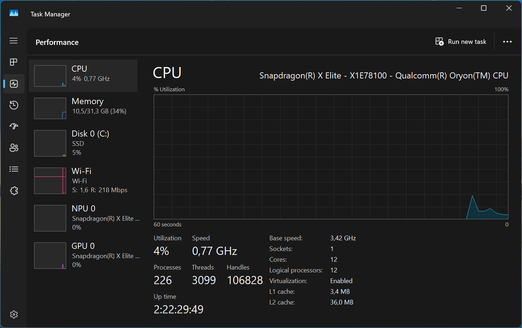Open the Processes view in the sidebar
The width and height of the screenshot is (522, 328).
coord(13,62)
